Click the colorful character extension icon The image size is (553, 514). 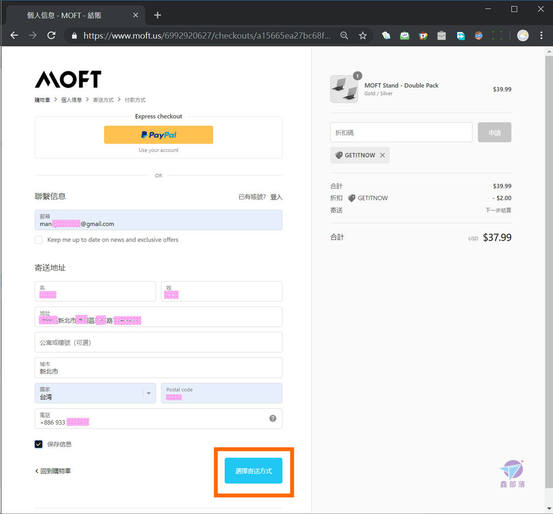tap(423, 35)
